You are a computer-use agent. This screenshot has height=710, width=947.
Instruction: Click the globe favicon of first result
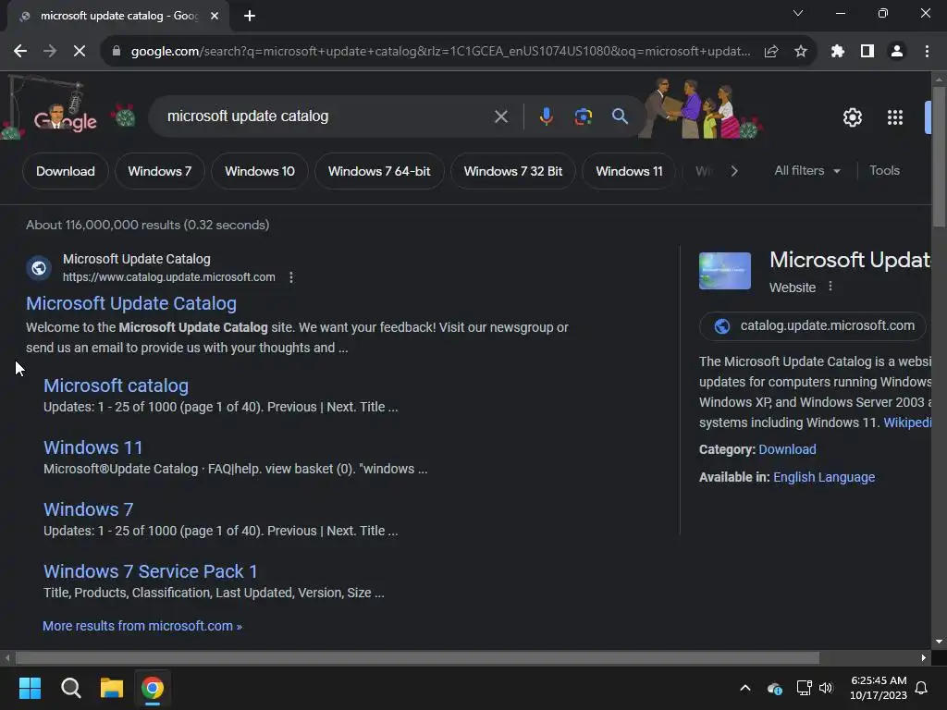coord(39,267)
